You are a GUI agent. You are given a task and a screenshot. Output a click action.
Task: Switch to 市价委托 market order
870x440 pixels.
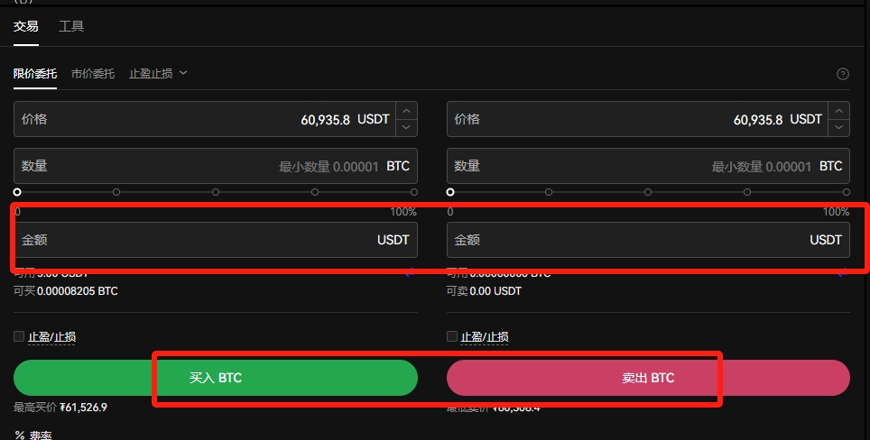point(93,73)
